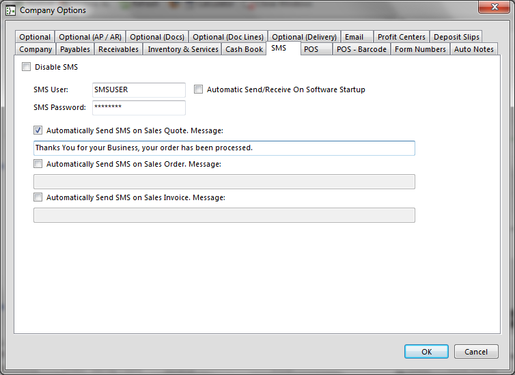This screenshot has height=375, width=515.
Task: Check Automatically Send SMS on Sales Invoice
Action: click(38, 197)
